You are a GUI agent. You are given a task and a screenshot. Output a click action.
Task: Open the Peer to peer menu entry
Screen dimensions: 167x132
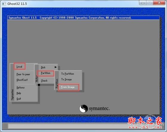click(x=23, y=74)
